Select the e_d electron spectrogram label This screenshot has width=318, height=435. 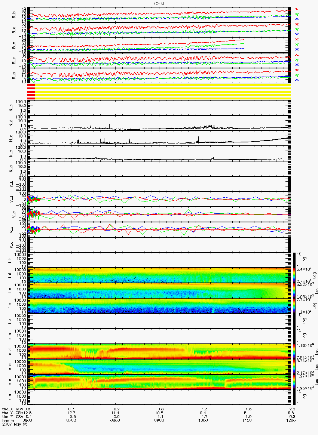[10, 352]
